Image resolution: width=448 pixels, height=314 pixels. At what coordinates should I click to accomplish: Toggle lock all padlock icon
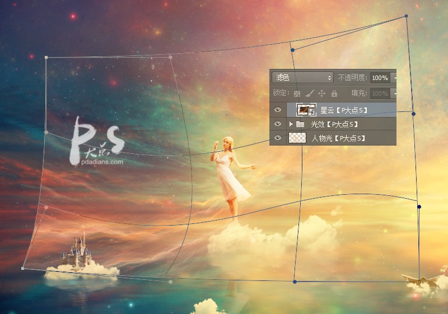pyautogui.click(x=334, y=93)
